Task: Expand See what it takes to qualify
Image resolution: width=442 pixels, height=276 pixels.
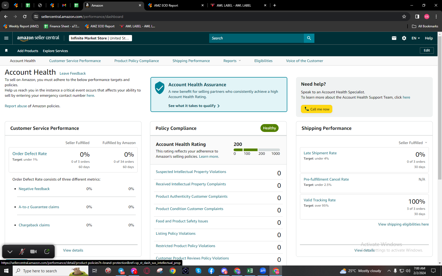Action: click(194, 106)
